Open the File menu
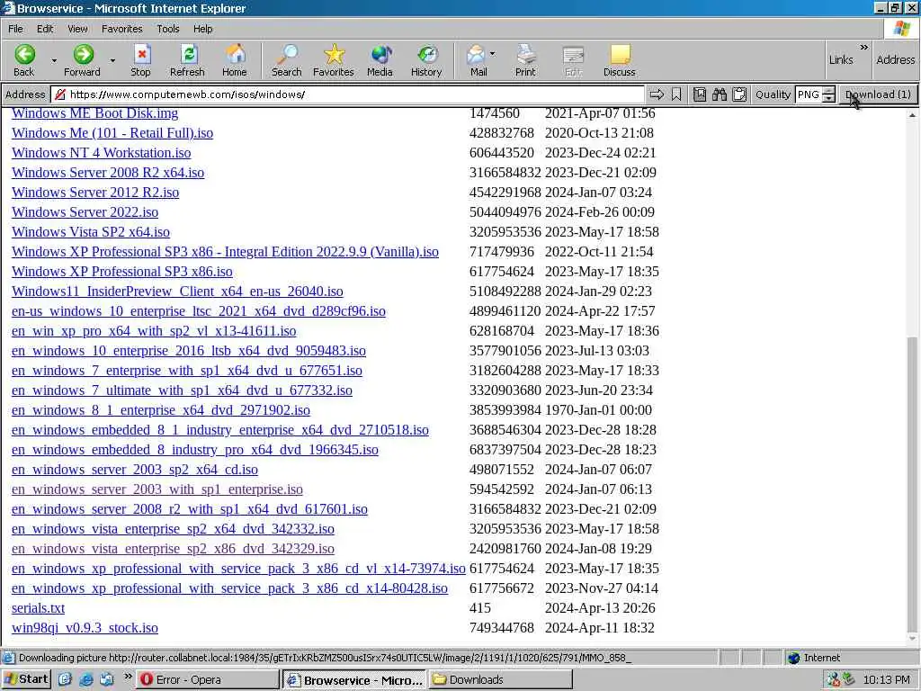921x691 pixels. point(15,29)
